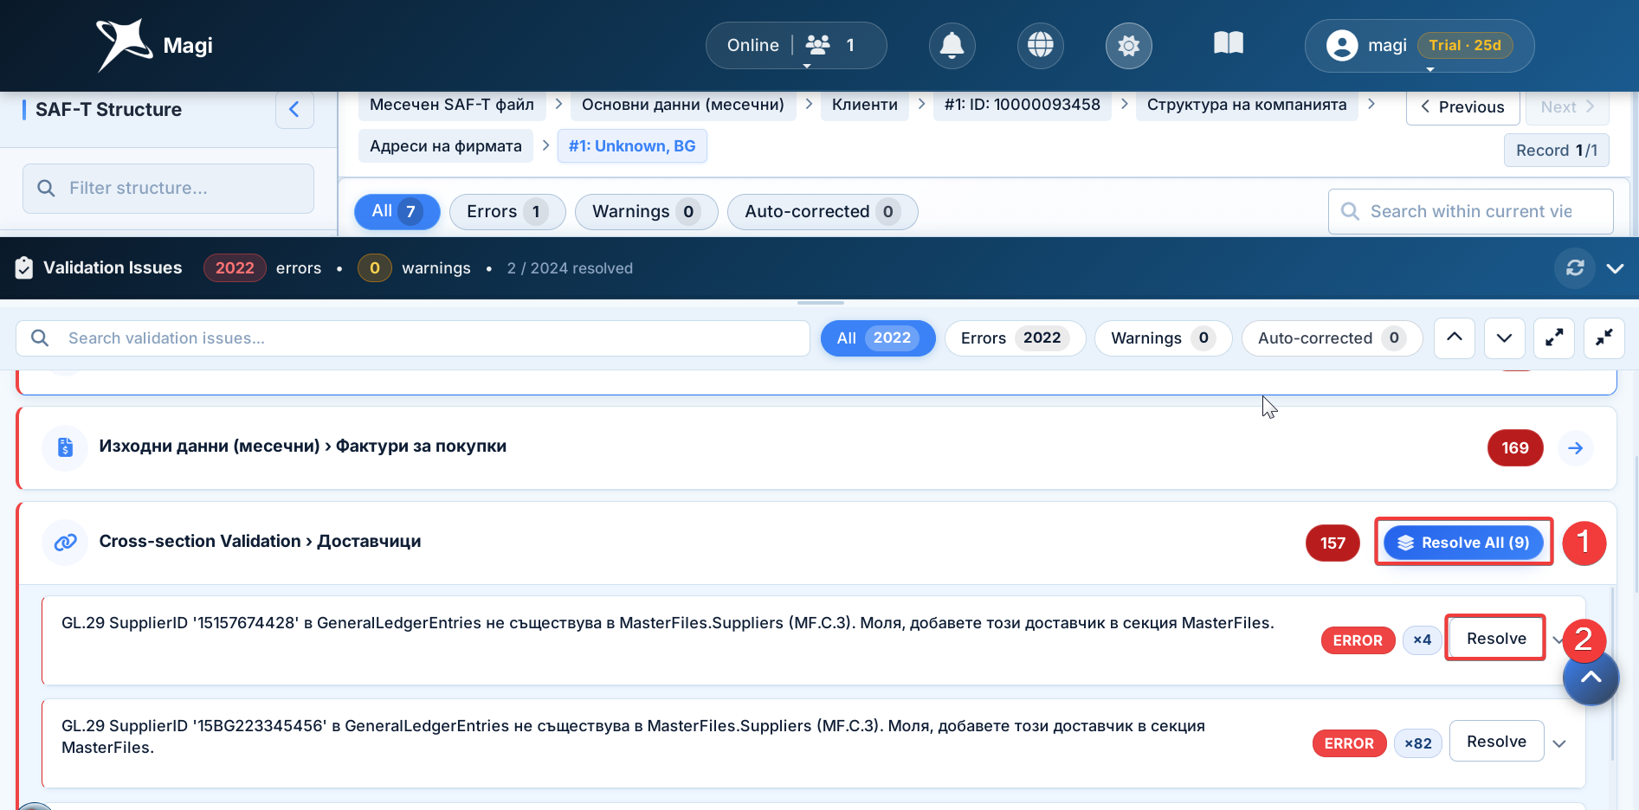
Task: Show All 2022 validation issues
Action: point(878,337)
